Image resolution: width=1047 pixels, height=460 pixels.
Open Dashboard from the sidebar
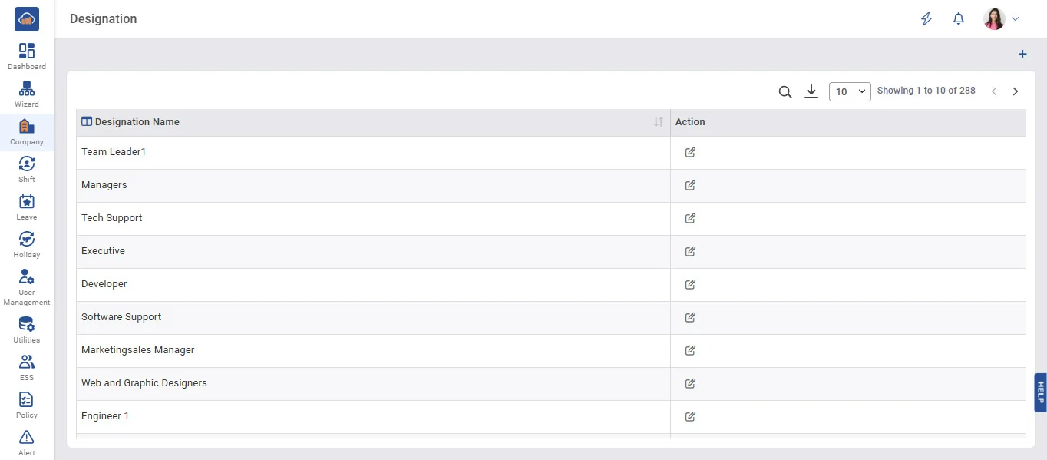point(27,57)
